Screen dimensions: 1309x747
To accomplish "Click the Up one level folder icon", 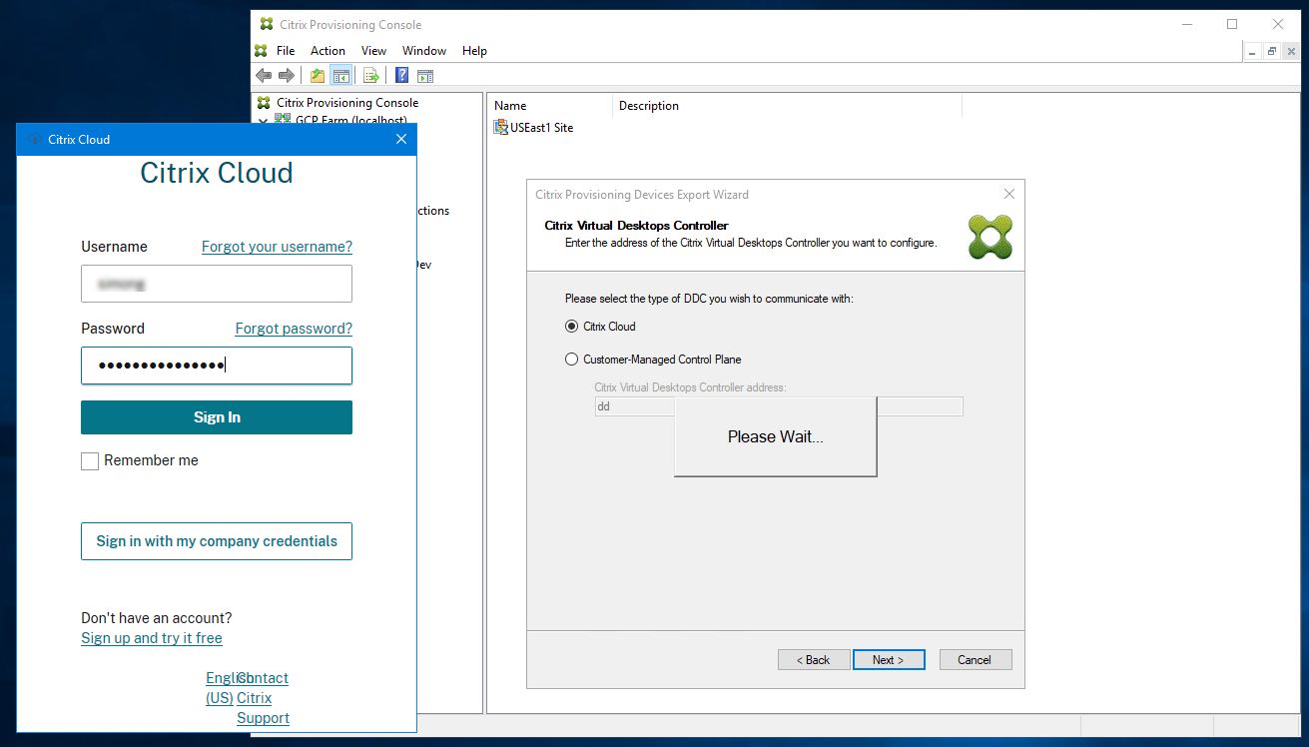I will click(316, 75).
